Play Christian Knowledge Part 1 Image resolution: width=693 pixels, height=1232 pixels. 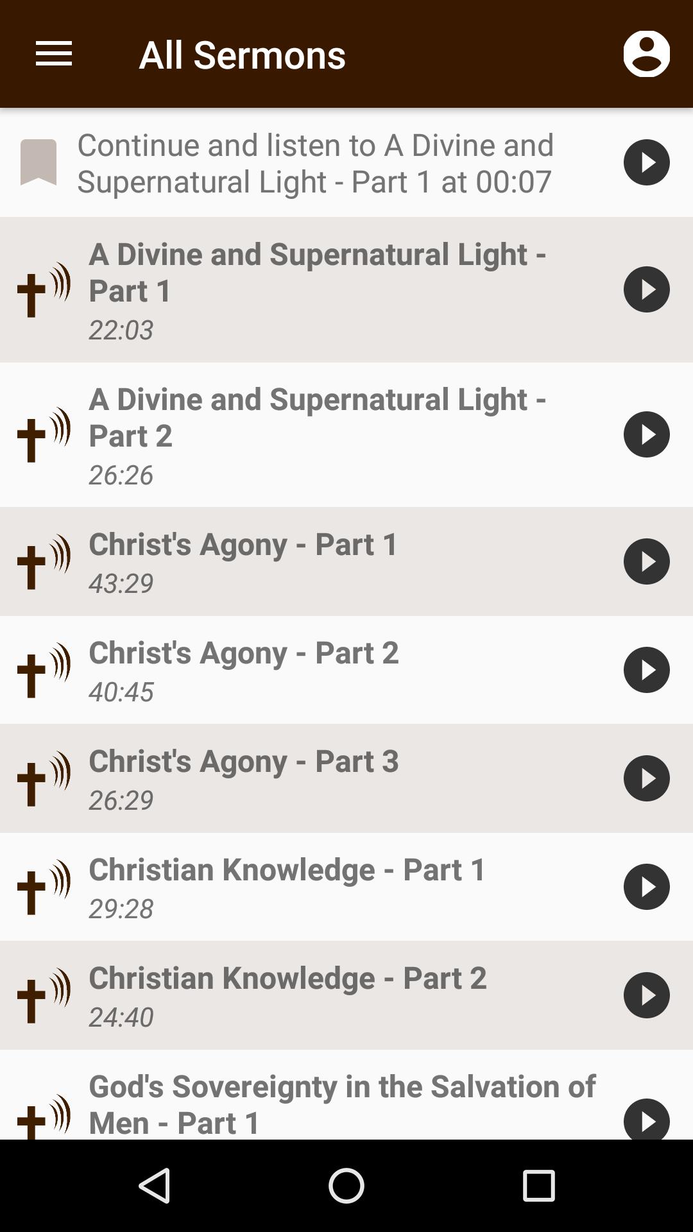[646, 887]
